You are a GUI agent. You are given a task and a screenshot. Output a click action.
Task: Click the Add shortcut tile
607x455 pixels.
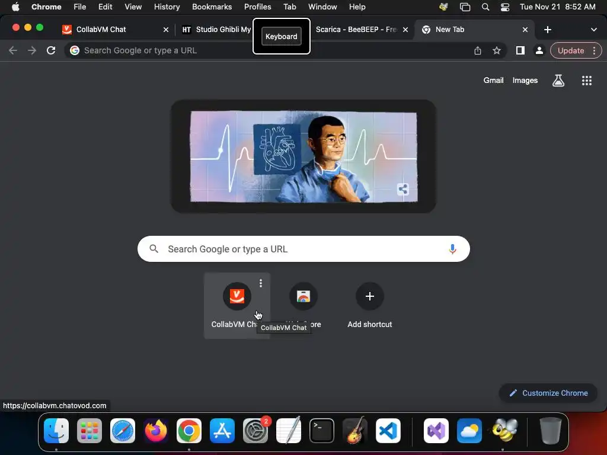point(370,306)
